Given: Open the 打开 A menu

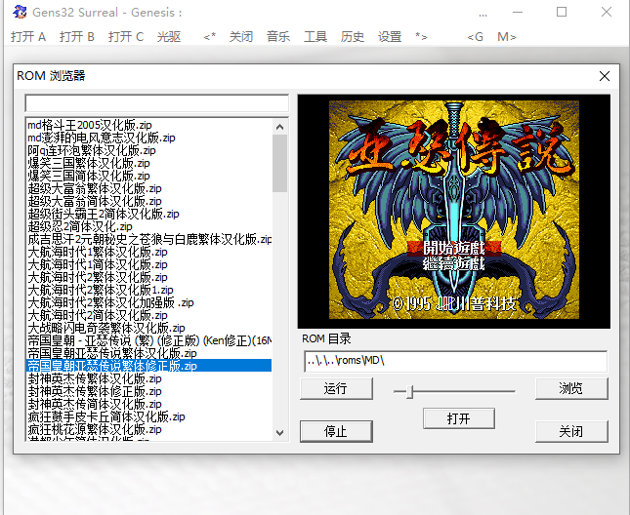Looking at the screenshot, I should (x=28, y=37).
